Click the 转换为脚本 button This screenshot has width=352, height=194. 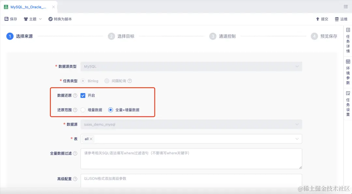point(60,19)
